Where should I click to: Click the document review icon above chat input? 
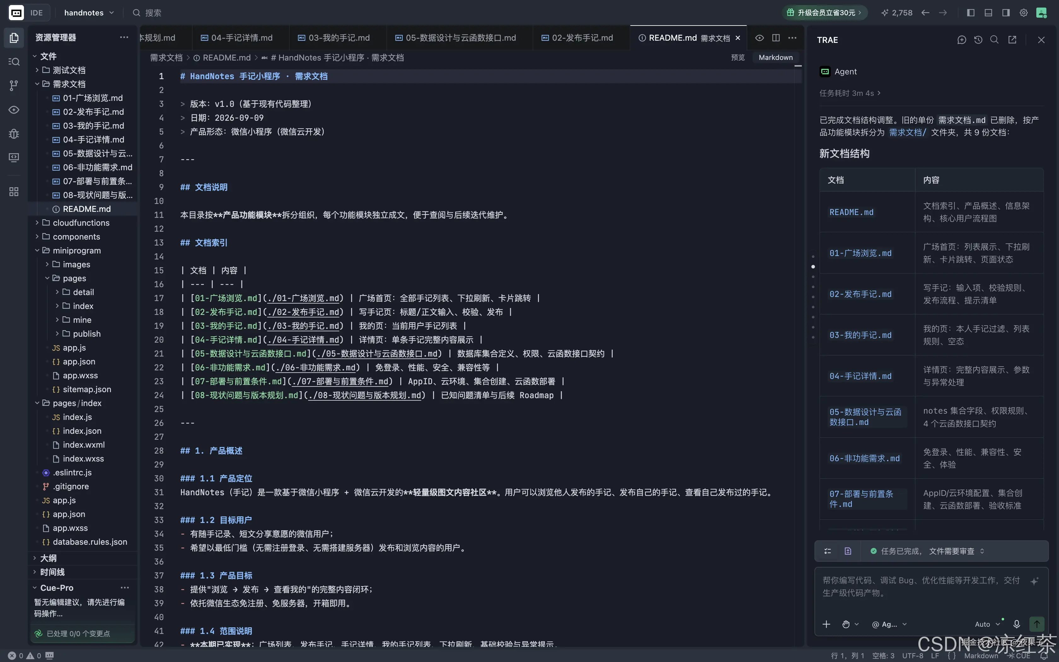tap(848, 551)
